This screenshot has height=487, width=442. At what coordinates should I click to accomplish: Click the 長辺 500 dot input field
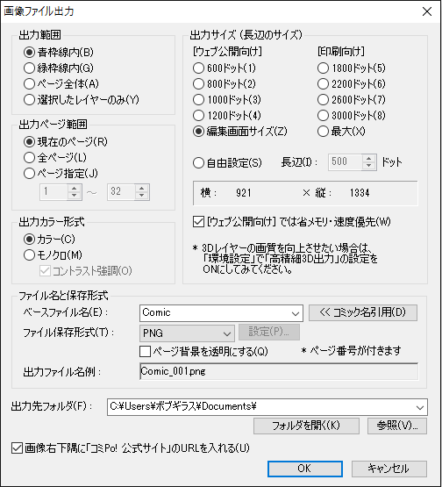point(346,162)
